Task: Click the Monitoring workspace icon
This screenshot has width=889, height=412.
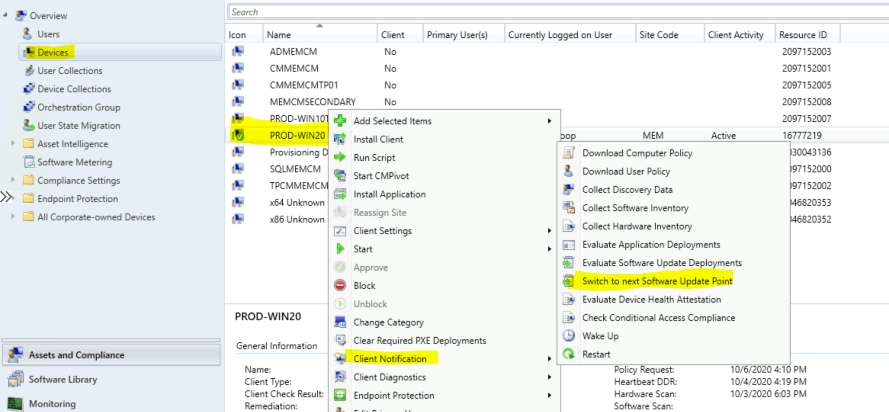Action: pos(17,403)
